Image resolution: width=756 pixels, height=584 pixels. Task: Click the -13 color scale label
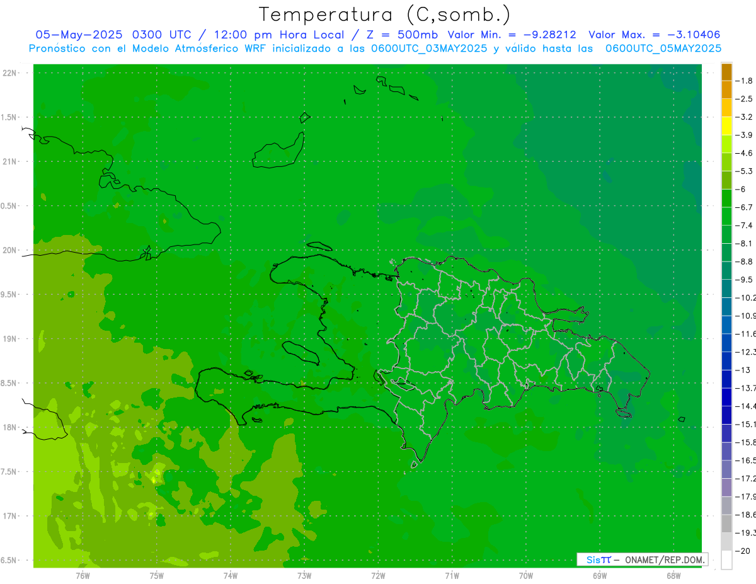tap(743, 370)
